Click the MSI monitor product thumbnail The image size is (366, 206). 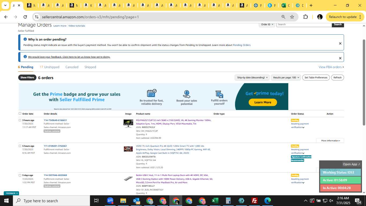coord(128,123)
